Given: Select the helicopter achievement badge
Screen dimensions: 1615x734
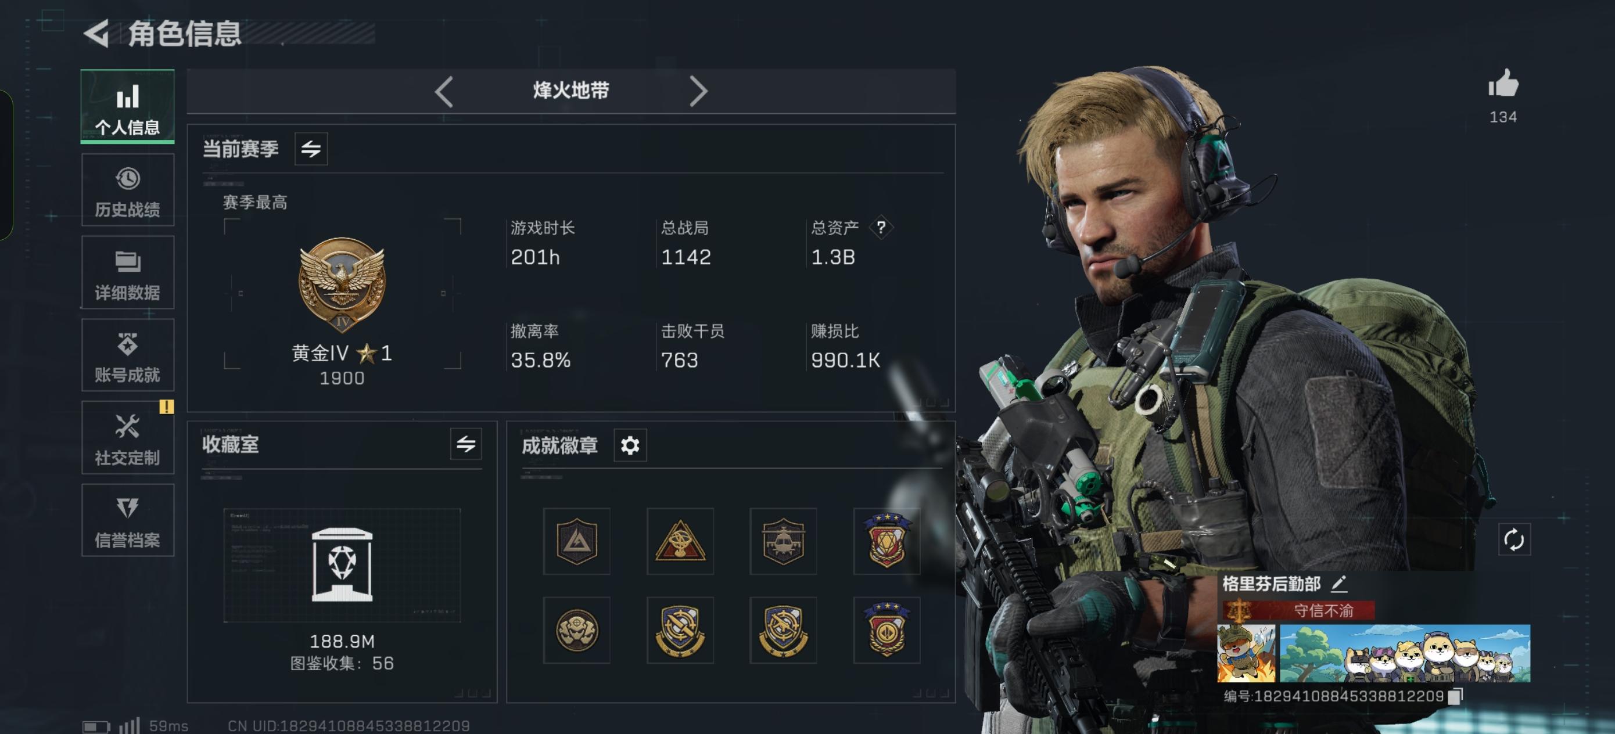Looking at the screenshot, I should tap(783, 541).
